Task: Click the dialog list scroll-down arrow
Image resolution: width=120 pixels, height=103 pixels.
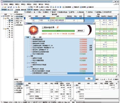Action: (x=94, y=75)
